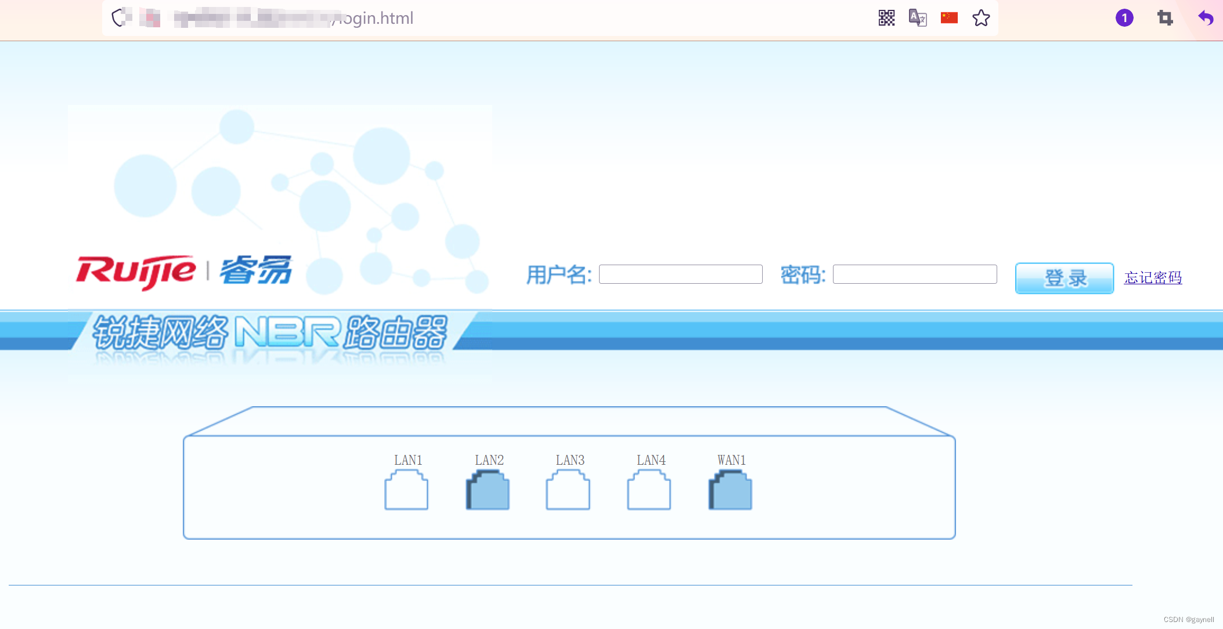Click the LAN1 port icon
This screenshot has height=629, width=1223.
pyautogui.click(x=406, y=490)
